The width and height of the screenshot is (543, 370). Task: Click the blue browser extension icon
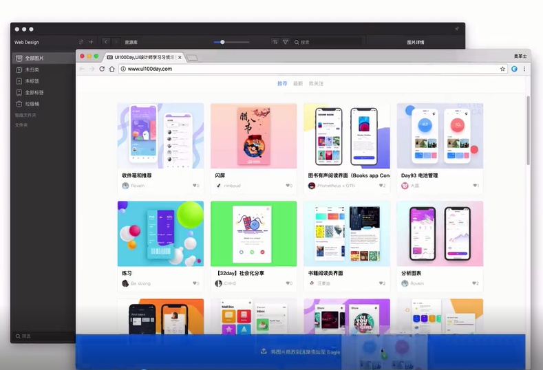click(514, 69)
